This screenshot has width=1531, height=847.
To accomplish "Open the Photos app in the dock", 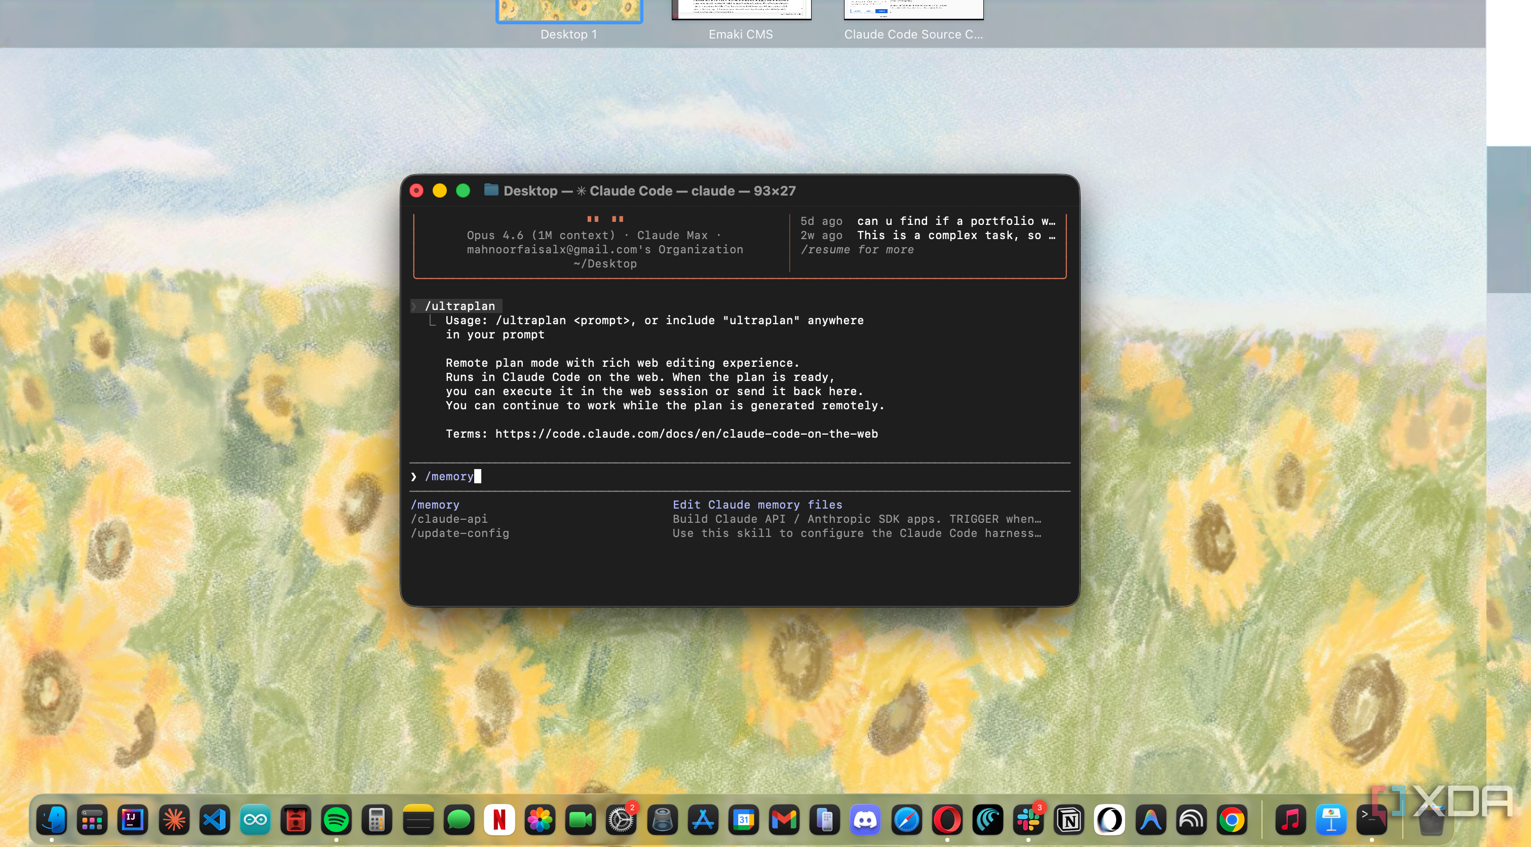I will (540, 820).
